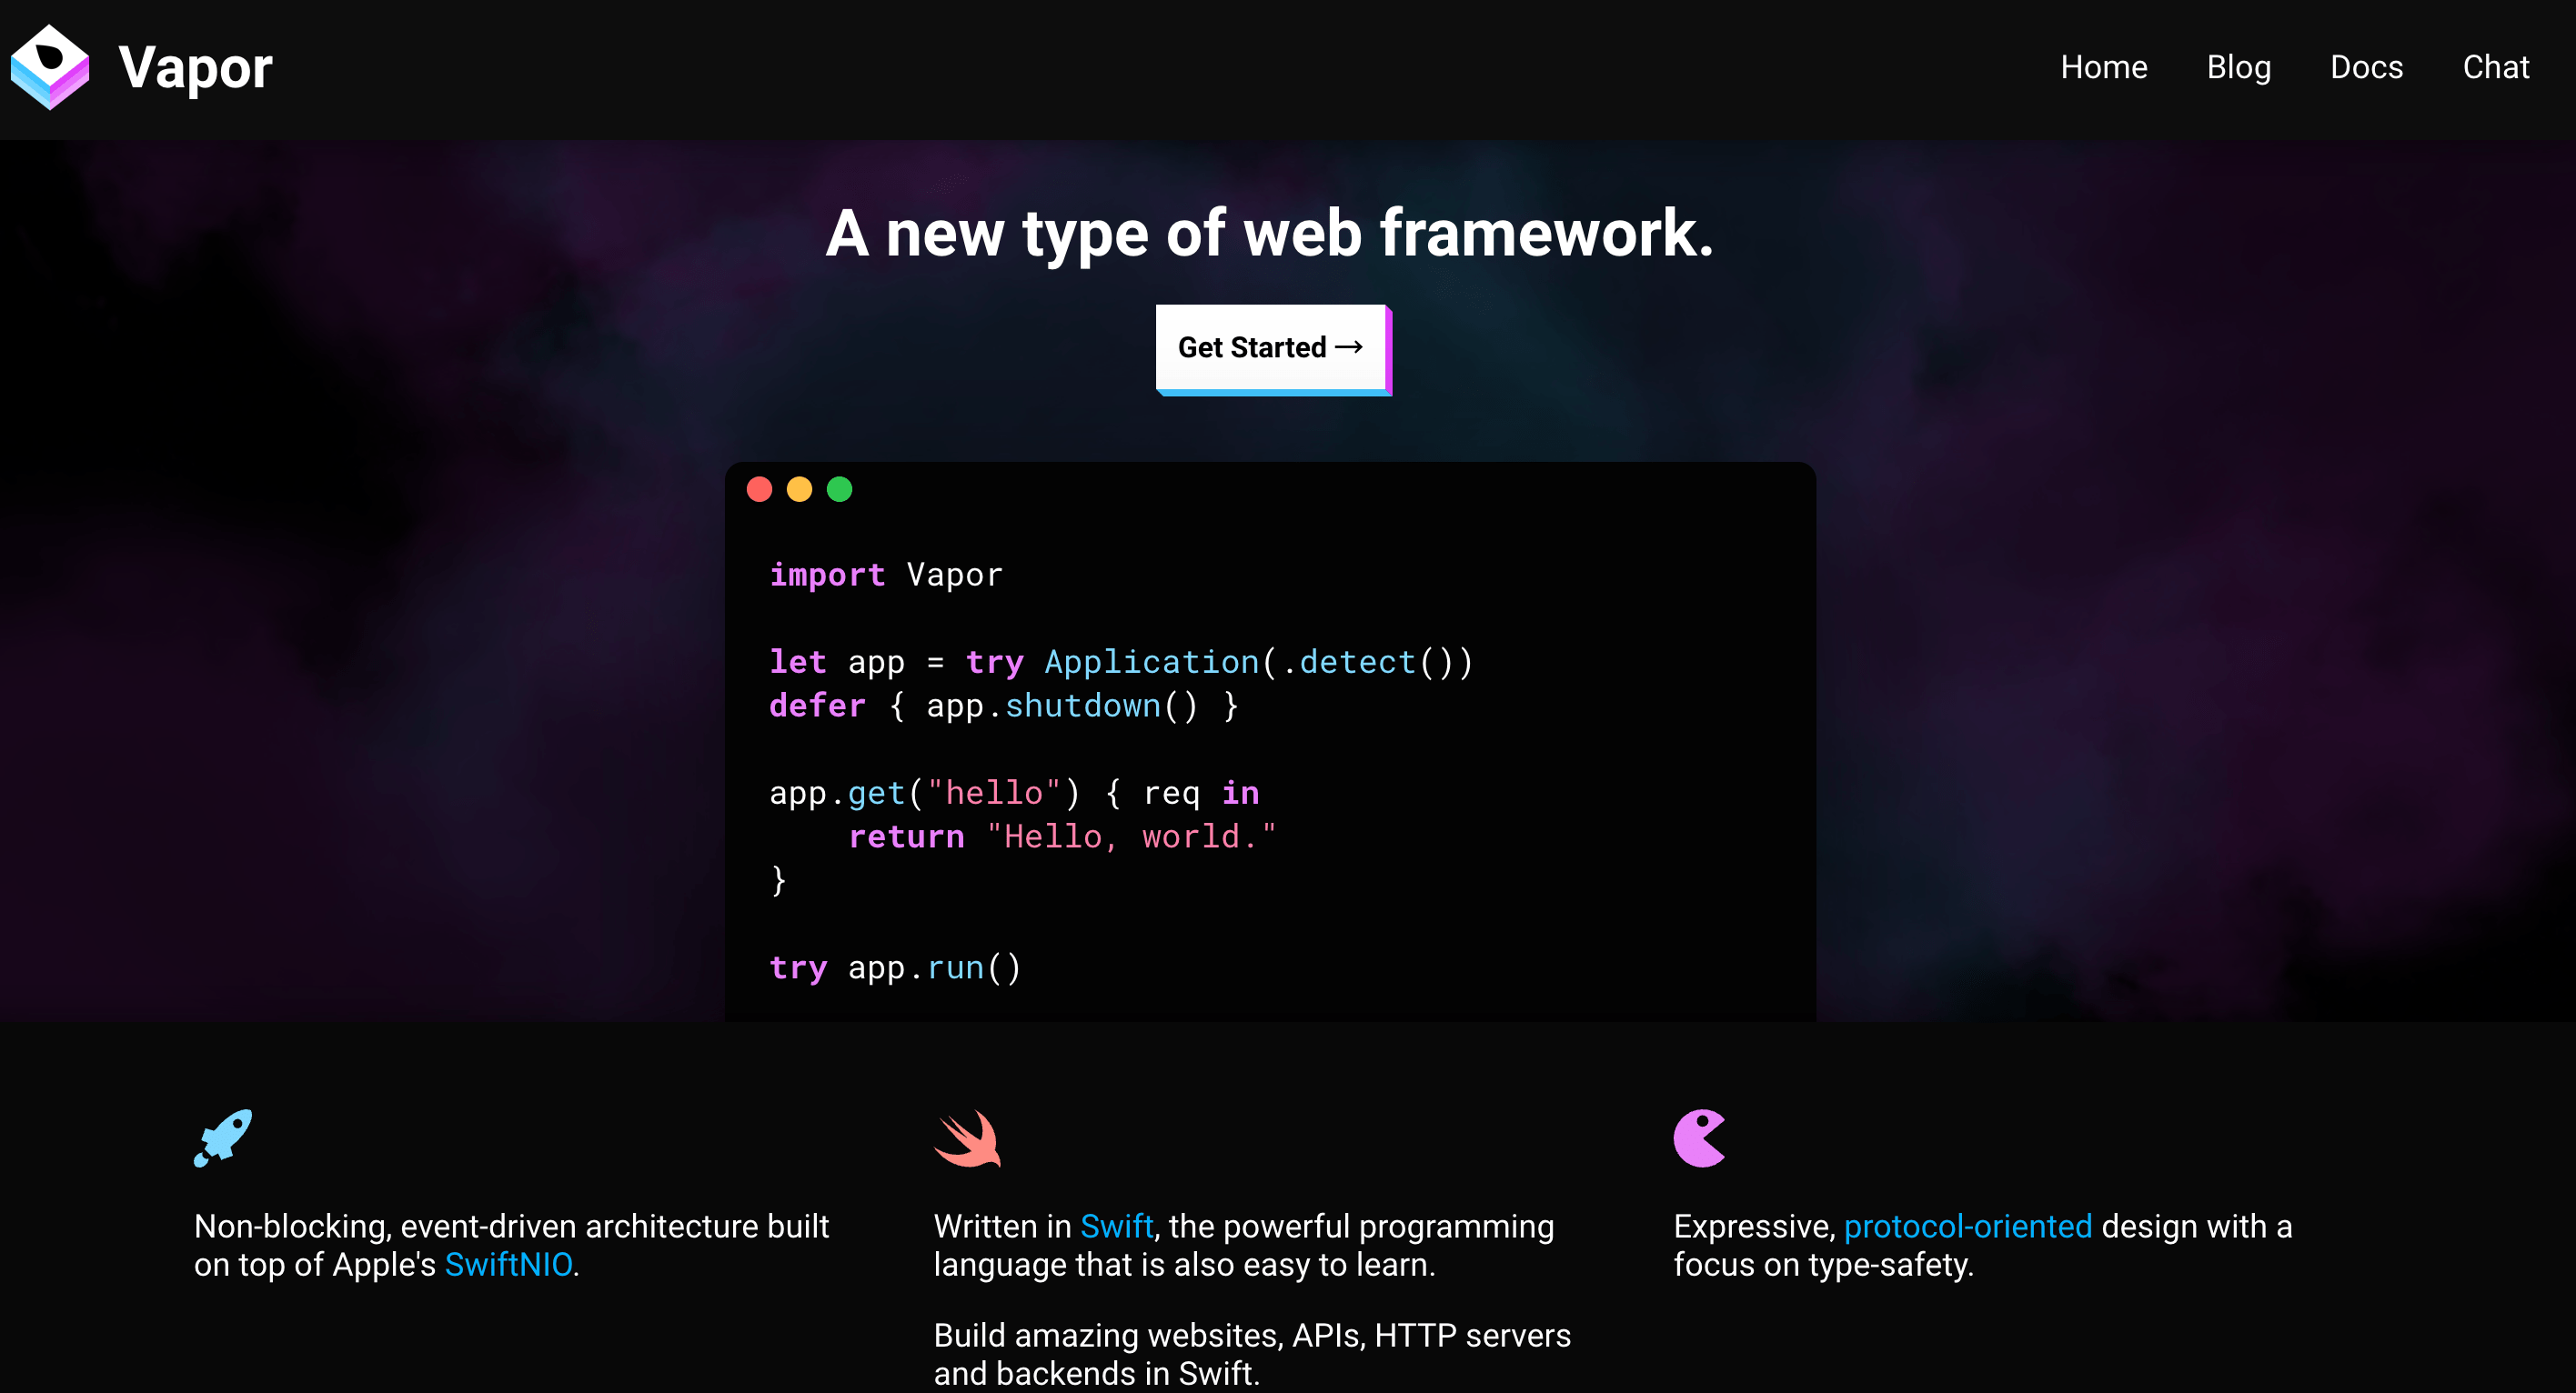Click the orange Swift bird icon

tap(967, 1138)
